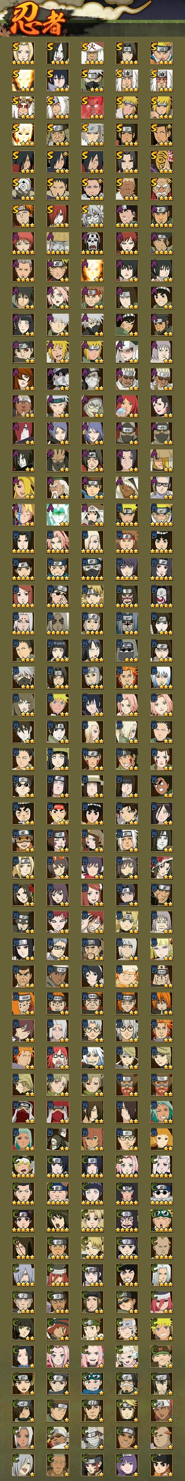Screen dimensions: 185x1481
Task: Pick the A-rank skull-faced ninja portrait
Action: tap(92, 243)
